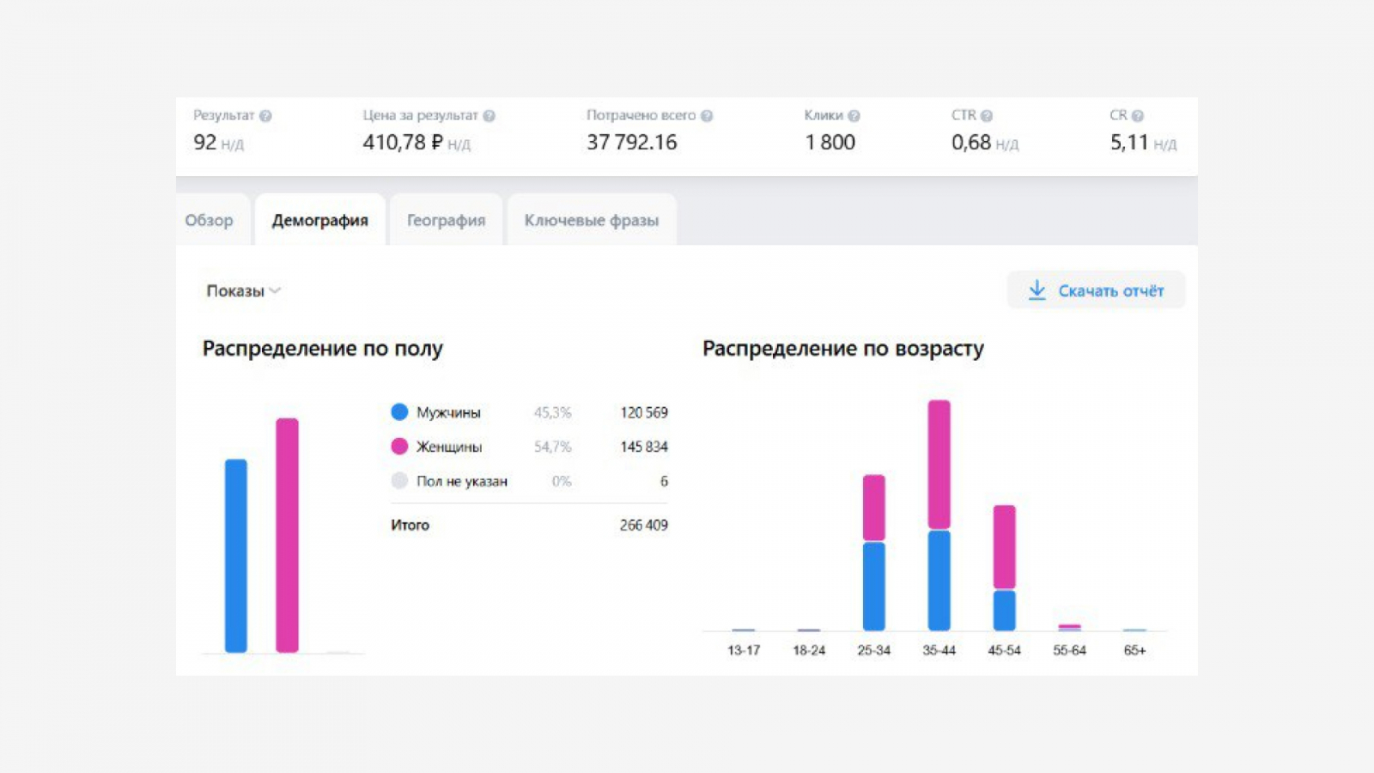The image size is (1374, 773).
Task: Go to Ключевые фразы tab
Action: coord(592,221)
